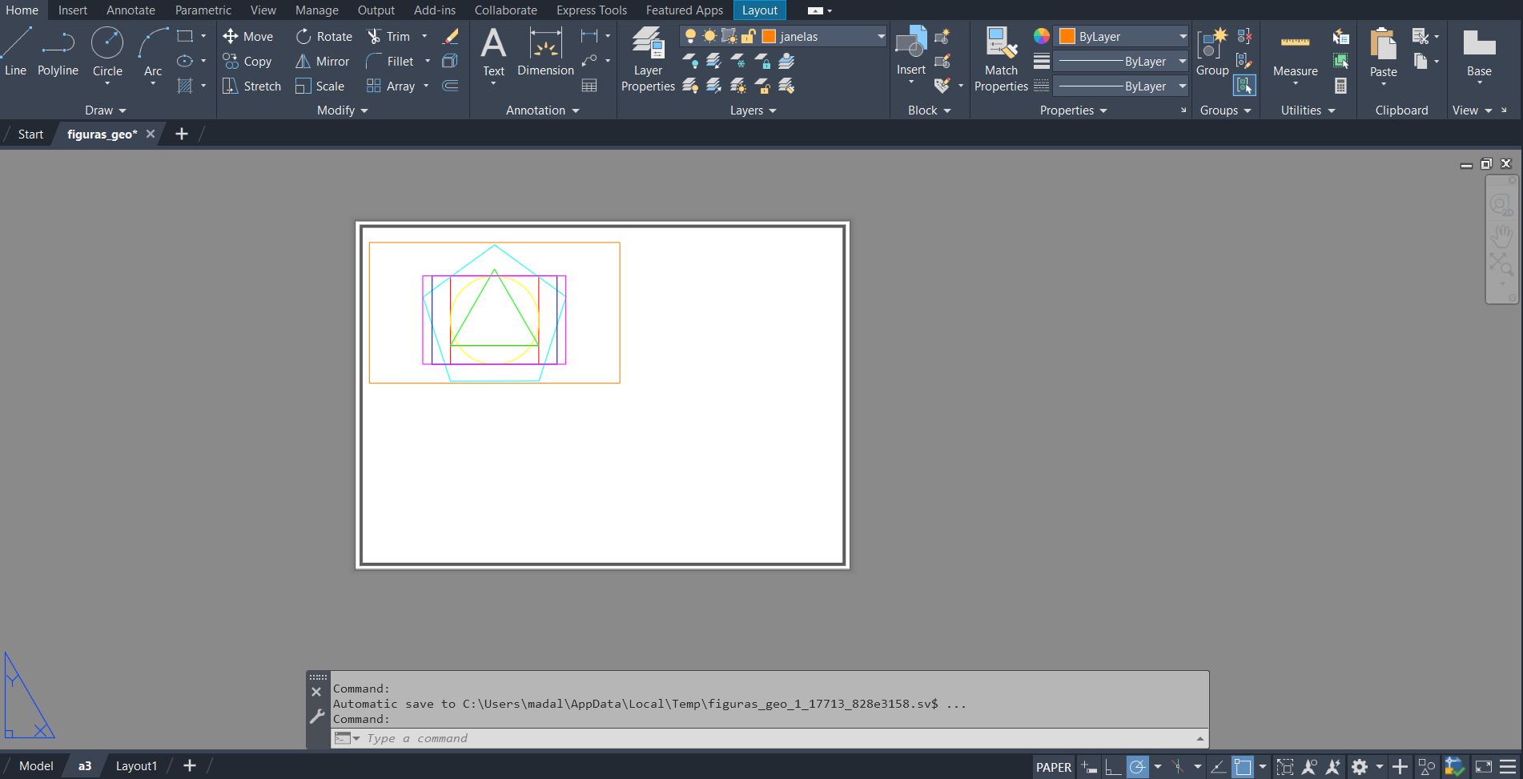This screenshot has width=1523, height=779.
Task: Switch to the Model tab
Action: click(x=36, y=766)
